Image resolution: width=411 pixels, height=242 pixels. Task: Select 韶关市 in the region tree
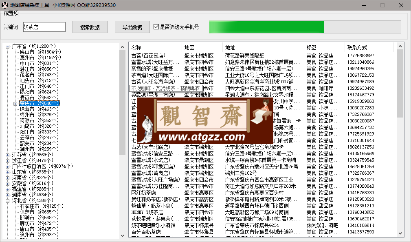click(39, 143)
